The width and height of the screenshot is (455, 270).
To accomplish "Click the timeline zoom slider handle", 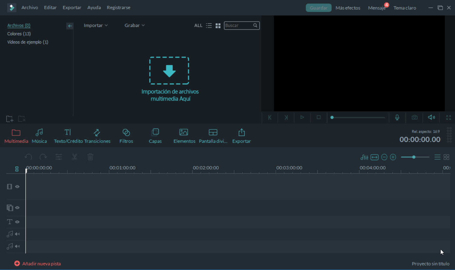I will coord(414,157).
